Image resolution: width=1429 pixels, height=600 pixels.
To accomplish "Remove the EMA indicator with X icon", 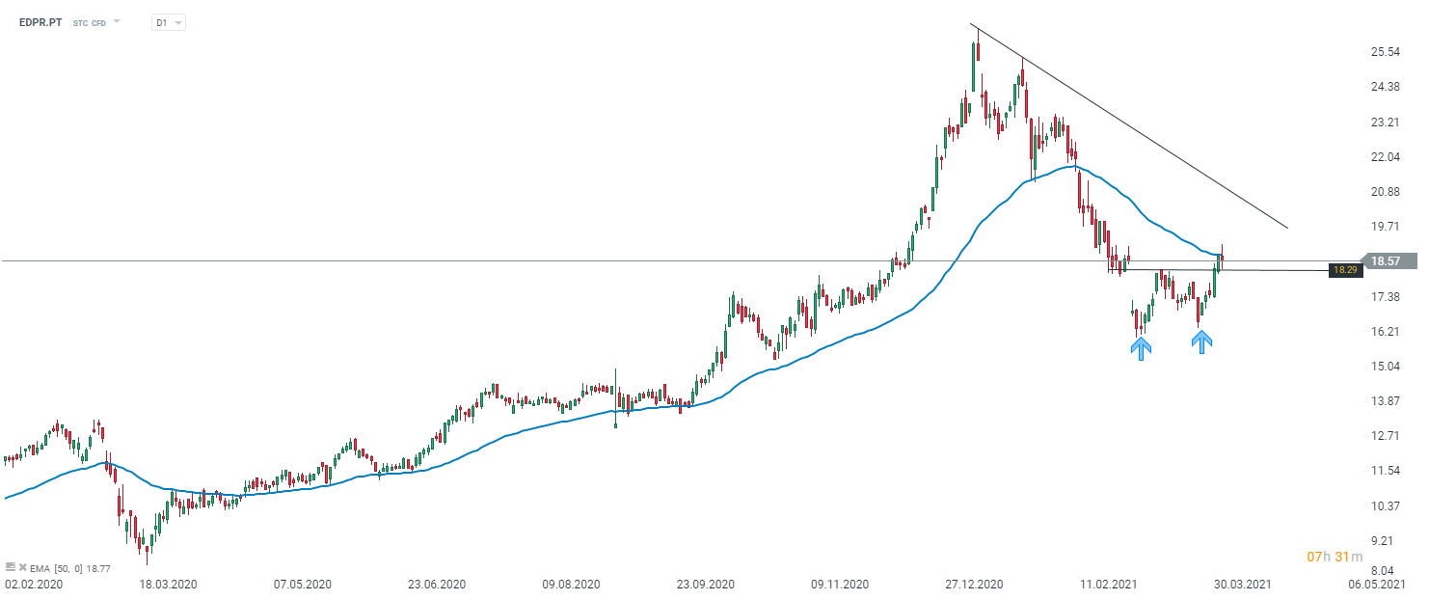I will [22, 566].
